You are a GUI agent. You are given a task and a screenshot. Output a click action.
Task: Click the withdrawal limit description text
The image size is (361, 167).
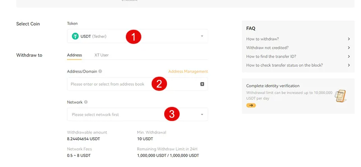tap(289, 95)
